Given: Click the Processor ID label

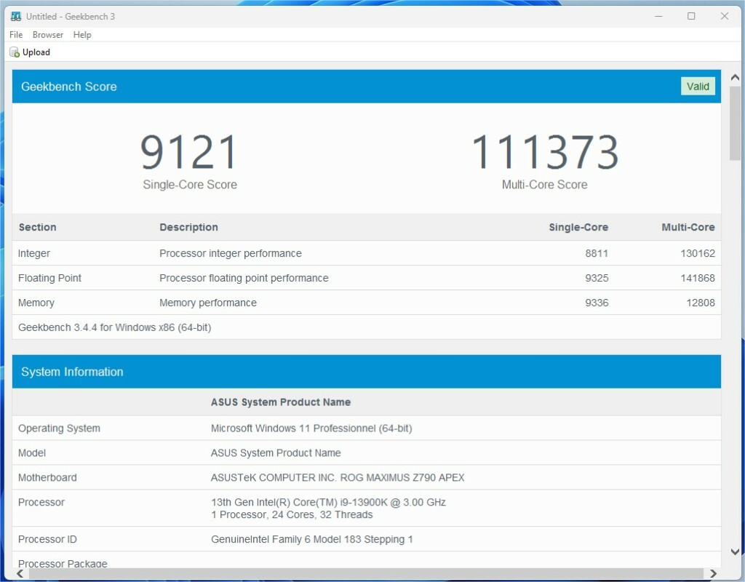Looking at the screenshot, I should [x=47, y=539].
